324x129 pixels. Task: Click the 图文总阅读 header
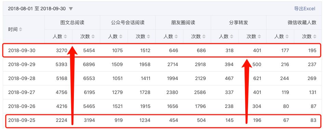coord(72,22)
